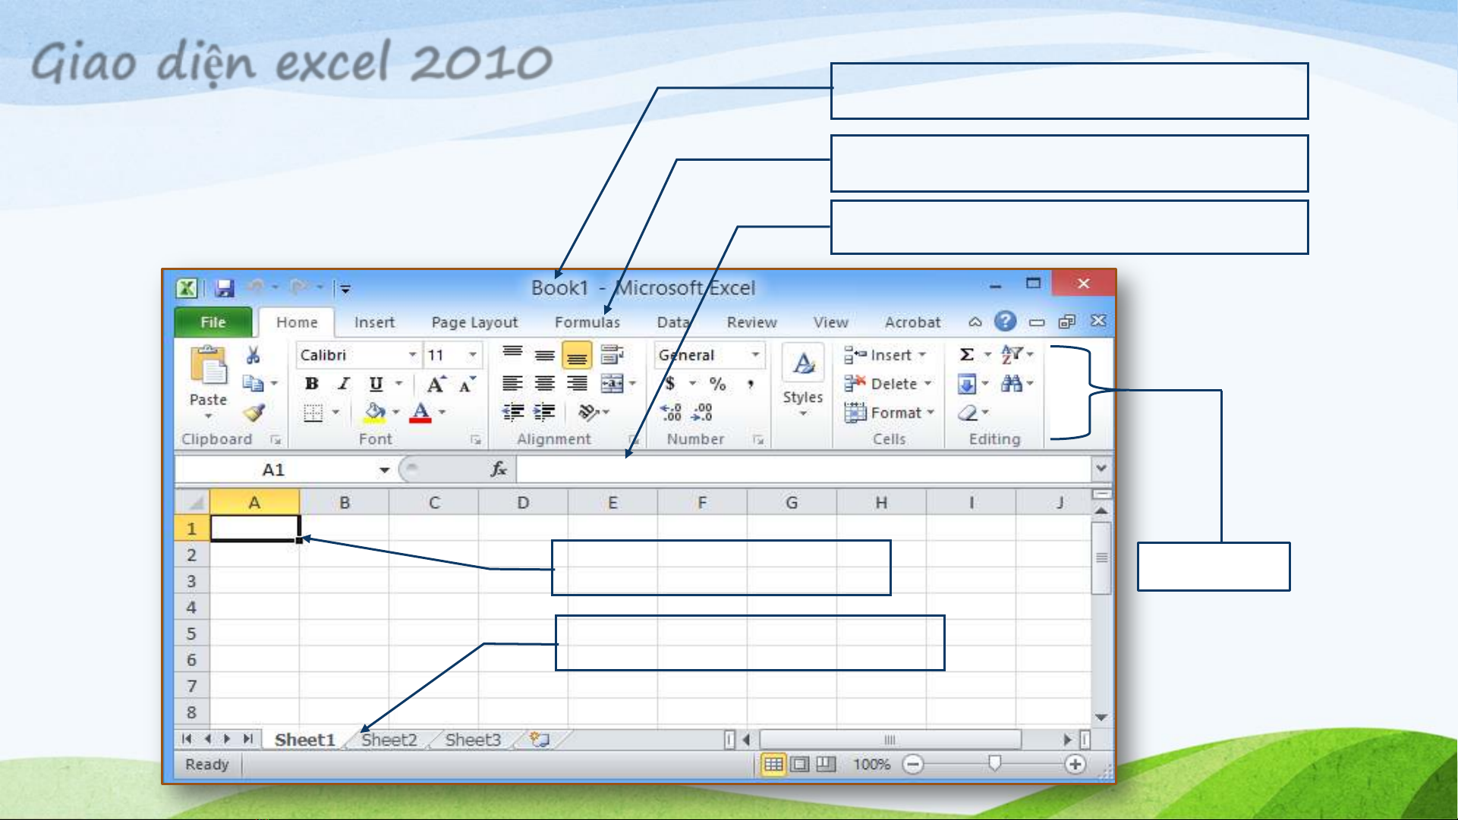1458x820 pixels.
Task: Click the Insert Function fx icon
Action: coord(498,470)
